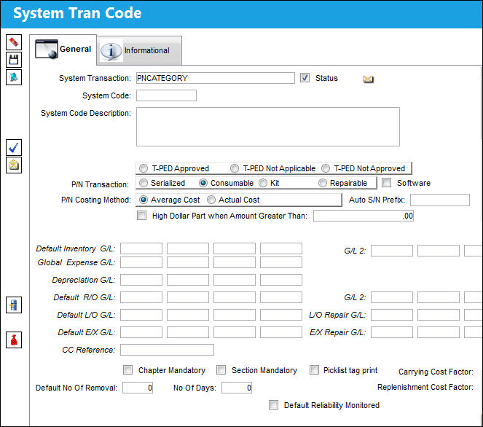Click the yellow envelope icon next to Status
The width and height of the screenshot is (483, 427).
click(x=368, y=79)
